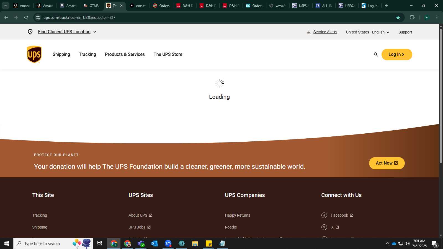The width and height of the screenshot is (443, 249).
Task: Open About UPS link
Action: point(140,215)
